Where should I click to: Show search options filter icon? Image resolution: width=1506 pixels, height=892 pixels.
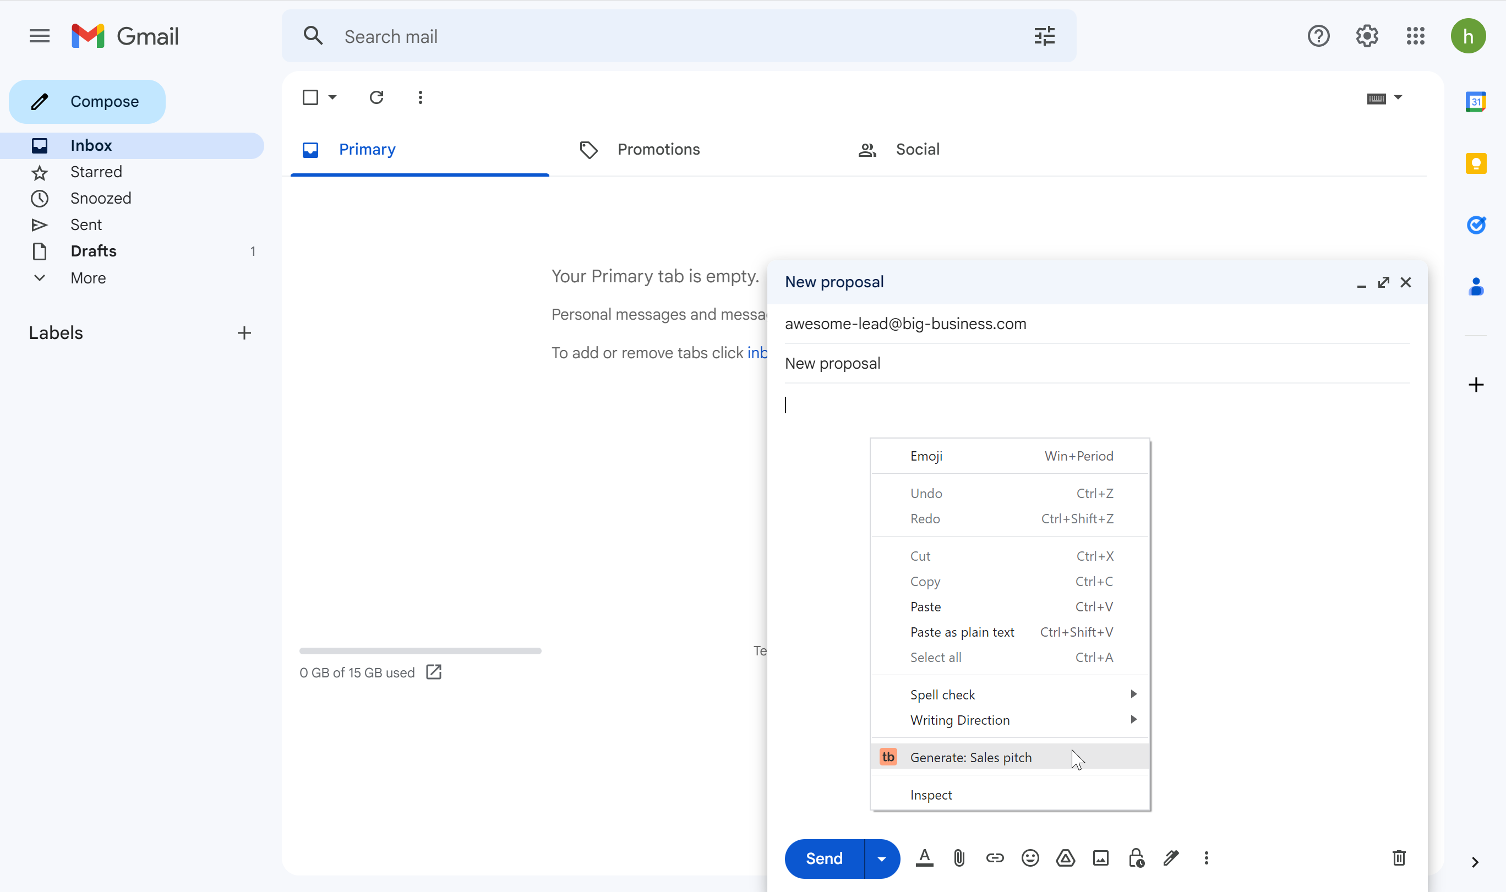coord(1044,36)
